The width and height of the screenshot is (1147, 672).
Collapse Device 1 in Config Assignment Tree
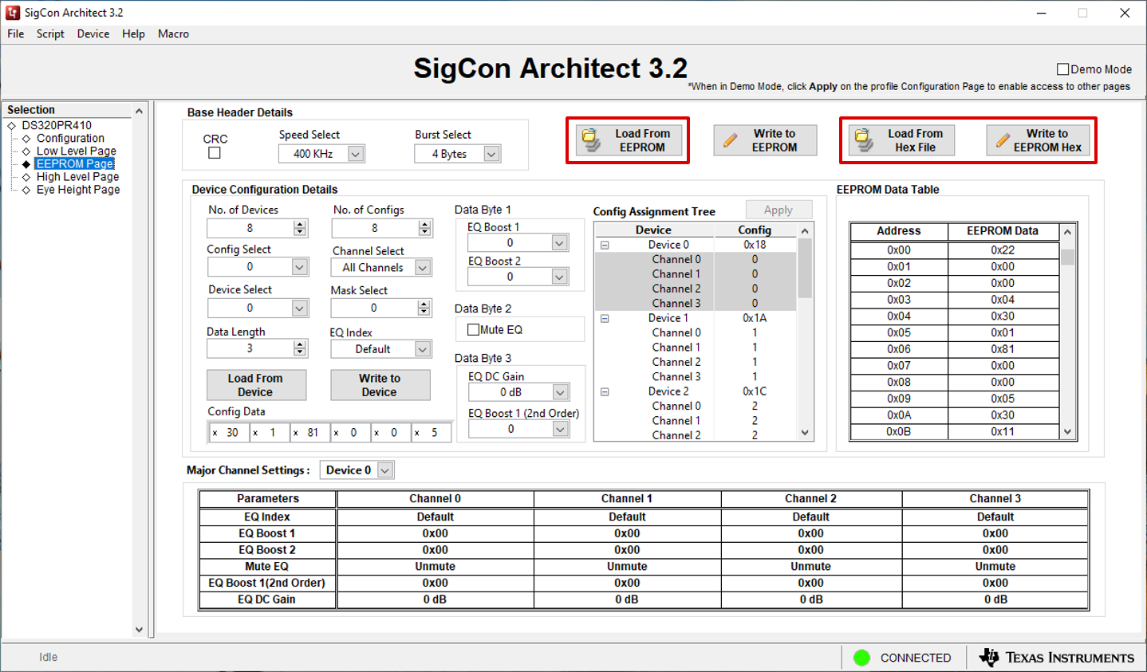(x=605, y=318)
